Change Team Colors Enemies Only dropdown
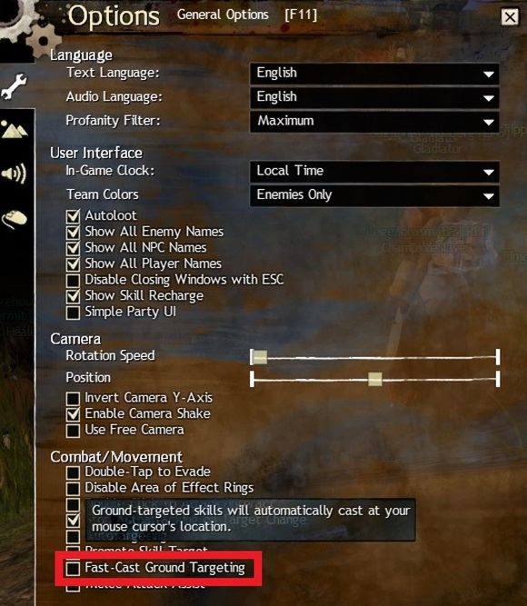This screenshot has width=527, height=606. [x=374, y=195]
